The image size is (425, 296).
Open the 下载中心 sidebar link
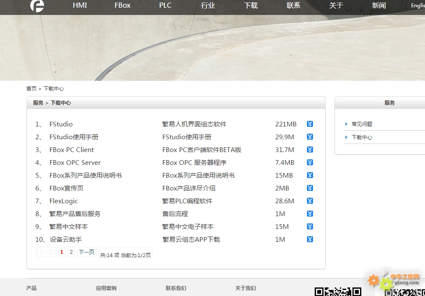[362, 137]
